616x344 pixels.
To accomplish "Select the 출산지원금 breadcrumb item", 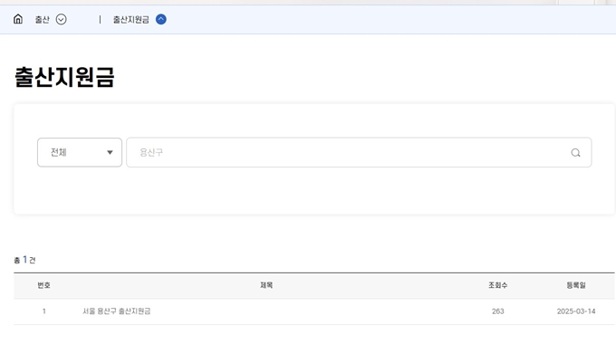I will (130, 20).
